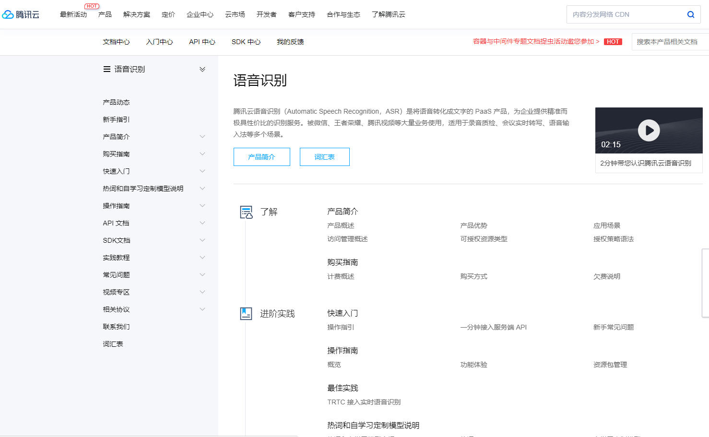This screenshot has height=437, width=709.
Task: Switch to 入门中心 tab
Action: (159, 42)
